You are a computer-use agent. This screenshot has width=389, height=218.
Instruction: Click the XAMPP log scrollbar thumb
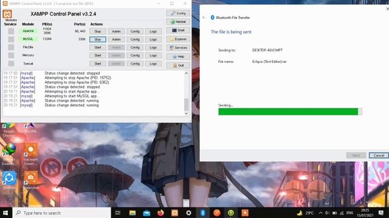pos(187,105)
